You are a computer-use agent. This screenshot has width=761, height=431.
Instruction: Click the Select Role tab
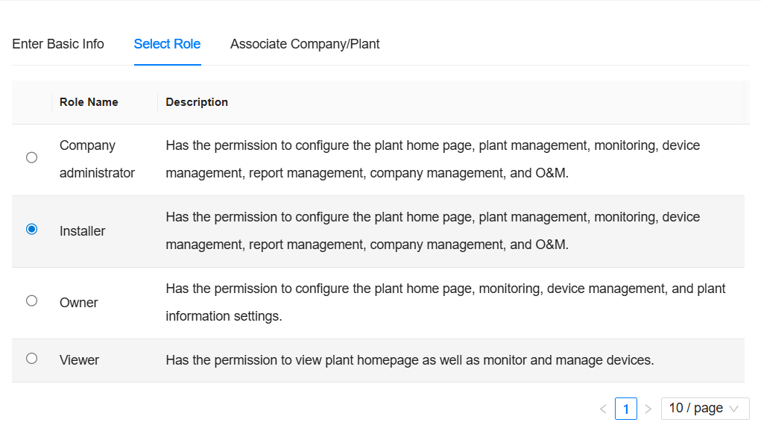[x=167, y=44]
